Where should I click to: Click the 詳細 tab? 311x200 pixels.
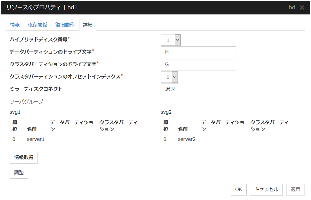pyautogui.click(x=88, y=25)
